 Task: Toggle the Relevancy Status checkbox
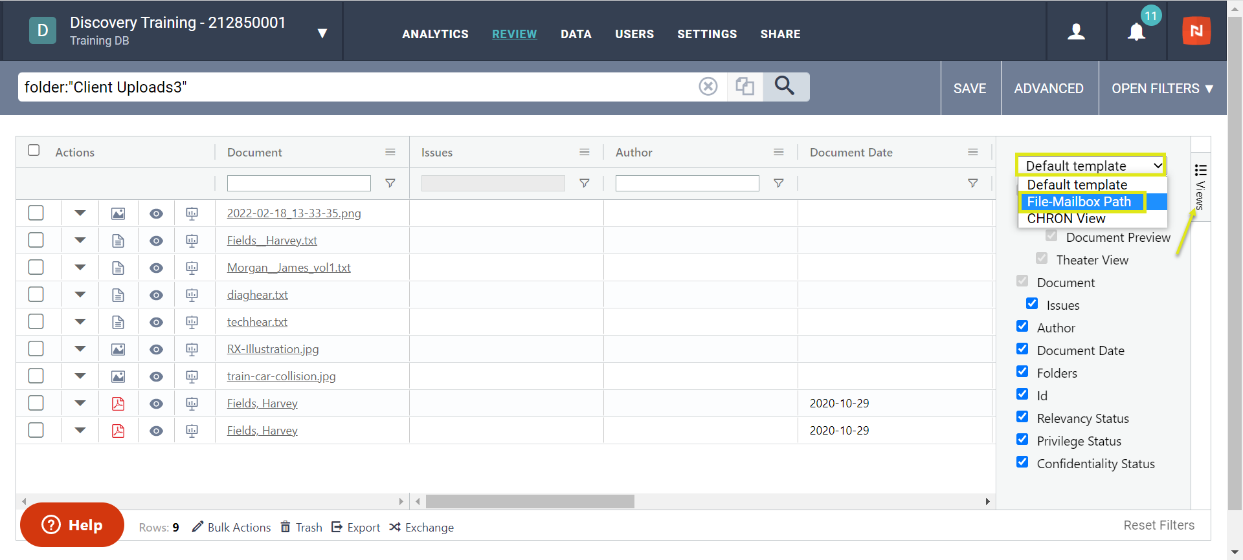point(1022,416)
